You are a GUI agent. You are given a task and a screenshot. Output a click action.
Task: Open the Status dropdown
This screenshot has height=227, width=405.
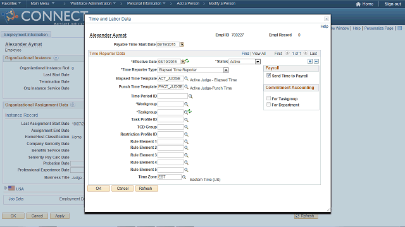258,62
